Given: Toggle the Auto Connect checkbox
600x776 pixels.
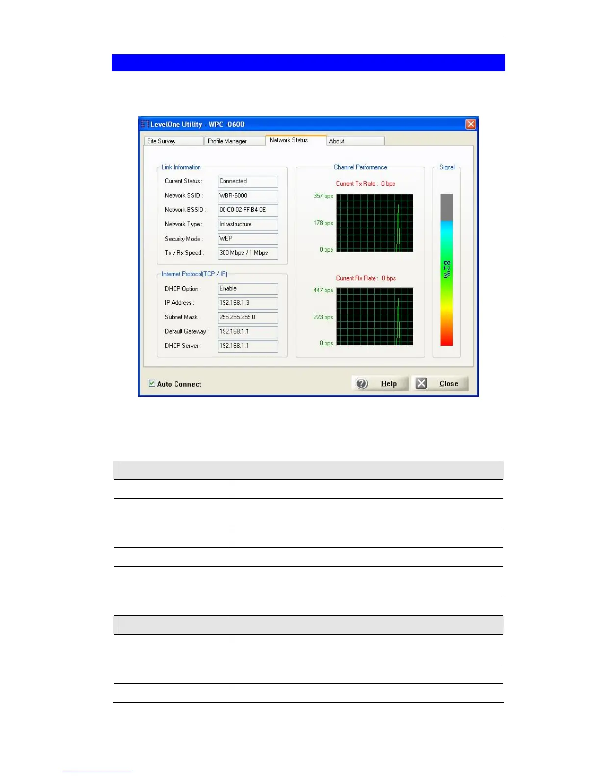Looking at the screenshot, I should pos(152,384).
